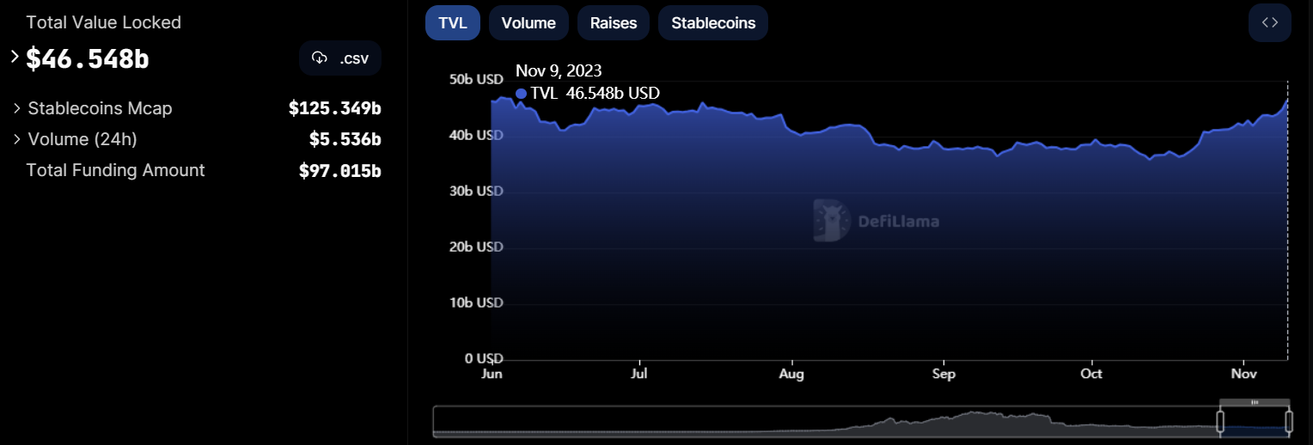Toggle the Raises chart option

coord(614,23)
